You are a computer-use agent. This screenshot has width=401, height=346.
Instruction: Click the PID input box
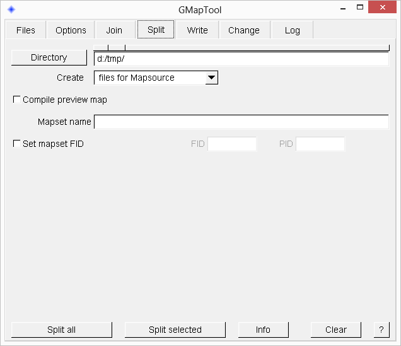click(x=320, y=144)
